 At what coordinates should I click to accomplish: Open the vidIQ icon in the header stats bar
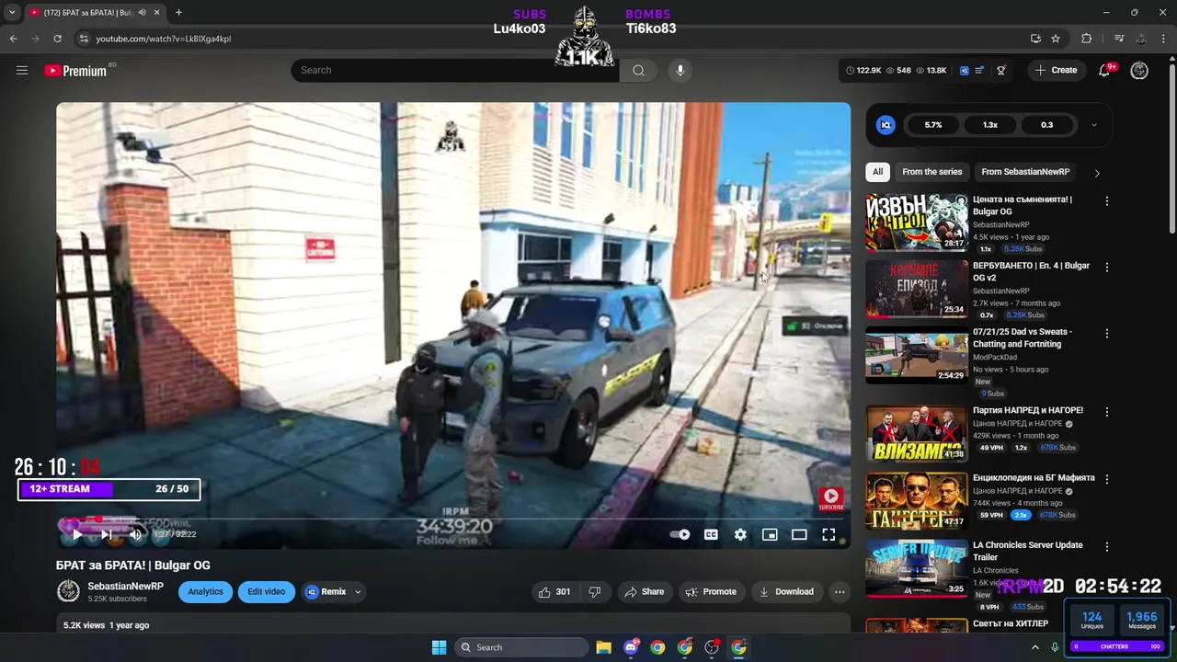964,70
